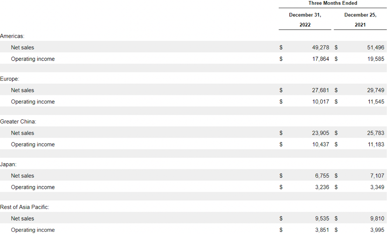Viewport: 387px width, 234px height.
Task: Select Greater China net sales 25,783
Action: coord(376,133)
